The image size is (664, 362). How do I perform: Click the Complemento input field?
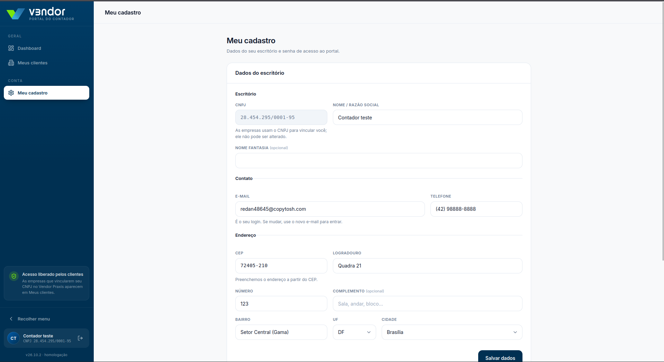click(x=427, y=304)
